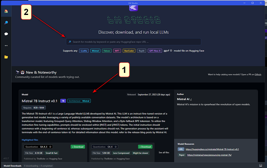267x168 pixels.
Task: Open the Model Downloads panel in the bottom bar
Action: click(13, 166)
